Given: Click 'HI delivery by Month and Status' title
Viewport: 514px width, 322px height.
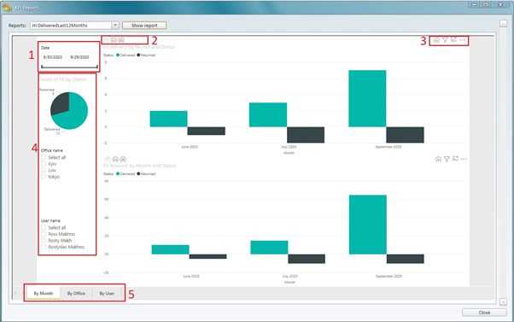Looking at the screenshot, I should [x=139, y=47].
